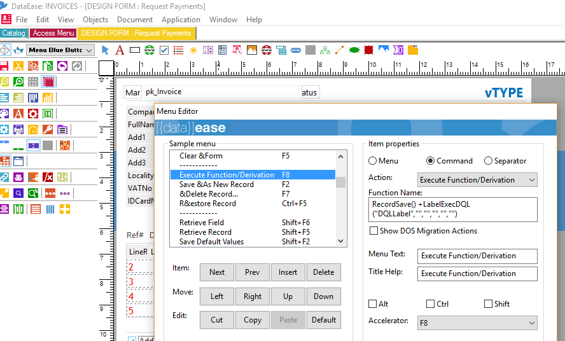Click sample menu scrollbar up arrow
Viewport: 565px width, 341px height.
tap(340, 157)
